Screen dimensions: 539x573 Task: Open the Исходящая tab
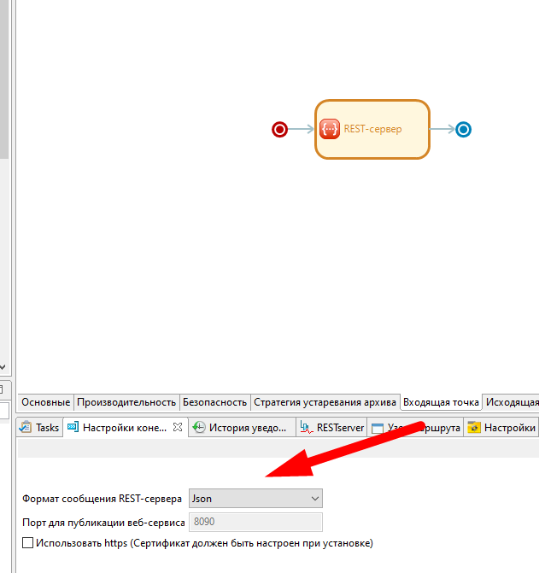512,402
